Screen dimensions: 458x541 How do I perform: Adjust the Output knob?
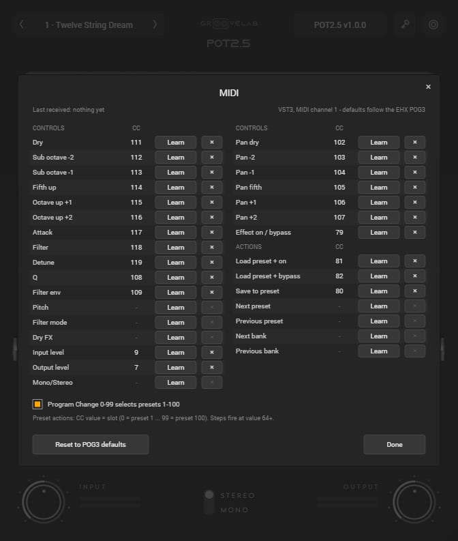tap(414, 502)
